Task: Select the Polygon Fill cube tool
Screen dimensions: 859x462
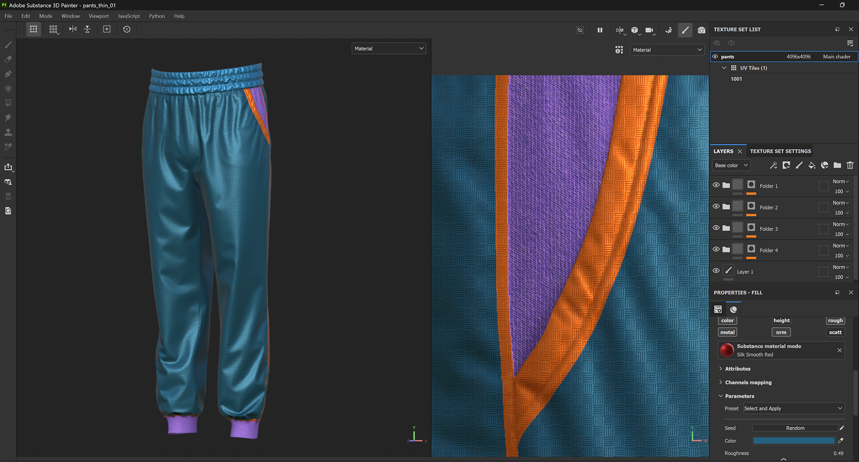Action: (8, 89)
